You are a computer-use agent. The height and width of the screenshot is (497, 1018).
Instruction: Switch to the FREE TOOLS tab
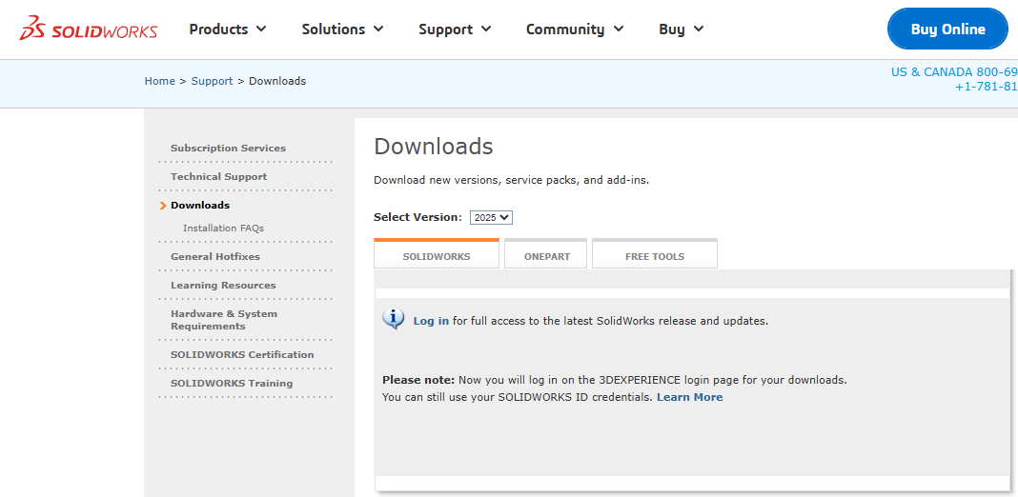tap(654, 256)
